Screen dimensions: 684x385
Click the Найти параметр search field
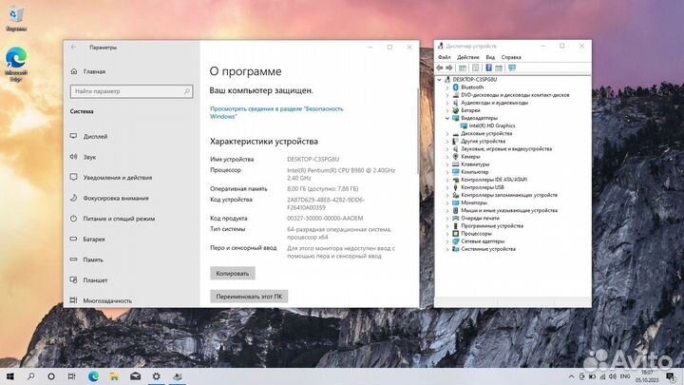pos(131,91)
